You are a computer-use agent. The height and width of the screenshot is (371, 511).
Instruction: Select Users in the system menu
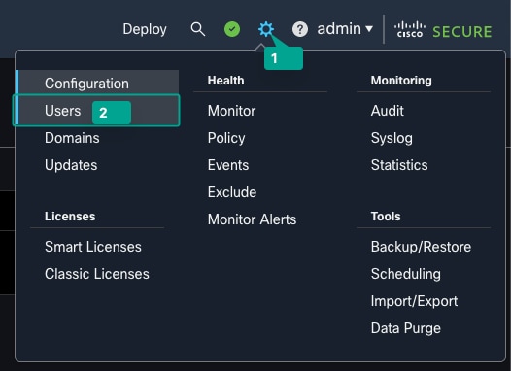(x=96, y=111)
